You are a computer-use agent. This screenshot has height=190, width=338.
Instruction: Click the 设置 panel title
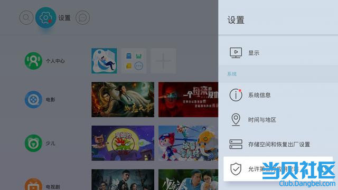click(236, 20)
